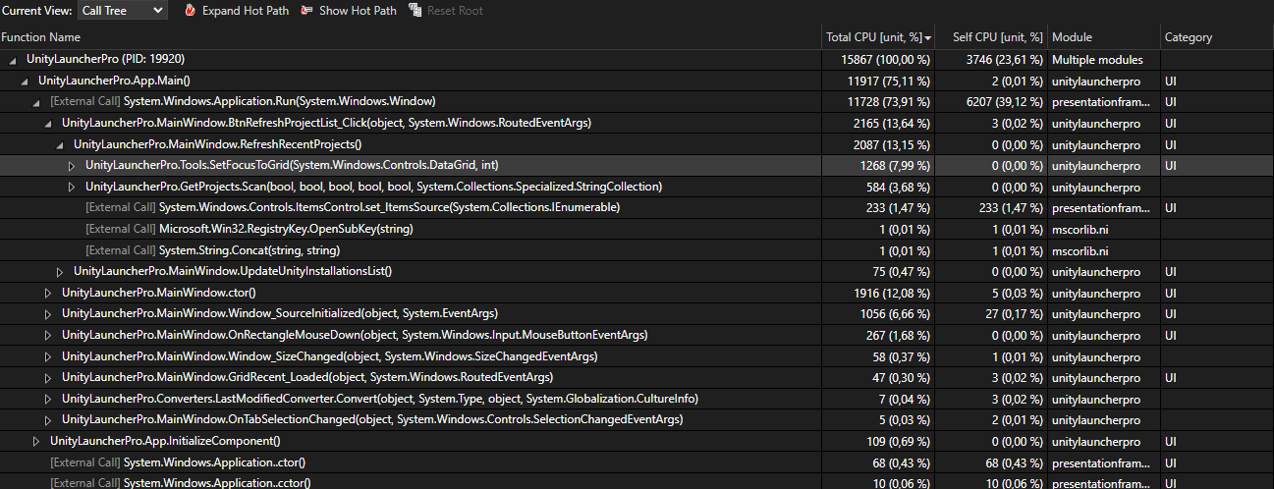Viewport: 1274px width, 489px height.
Task: Click Self CPU value 27 (0,17 %)
Action: point(1014,313)
